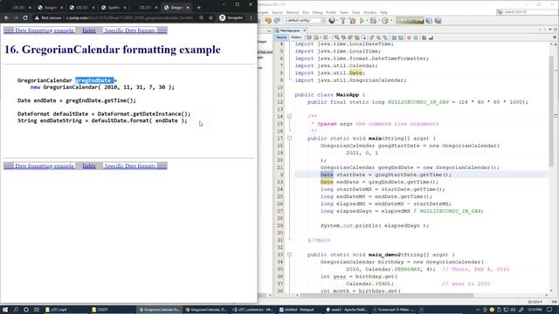Open the NetBeans Refactor menu
This screenshot has width=559, height=314.
pyautogui.click(x=293, y=12)
